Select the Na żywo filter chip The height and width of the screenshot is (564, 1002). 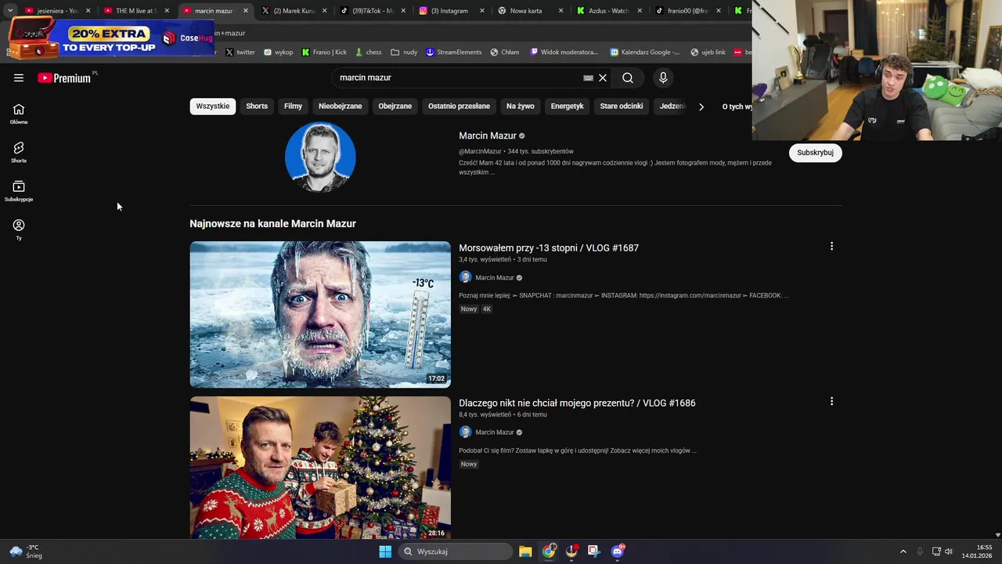[x=521, y=107]
